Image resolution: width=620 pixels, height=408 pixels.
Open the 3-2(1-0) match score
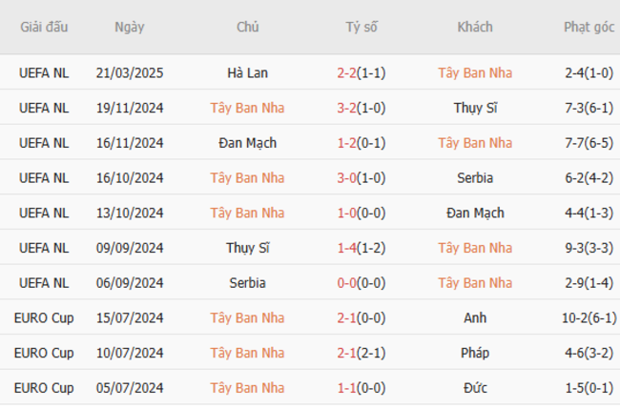362,108
